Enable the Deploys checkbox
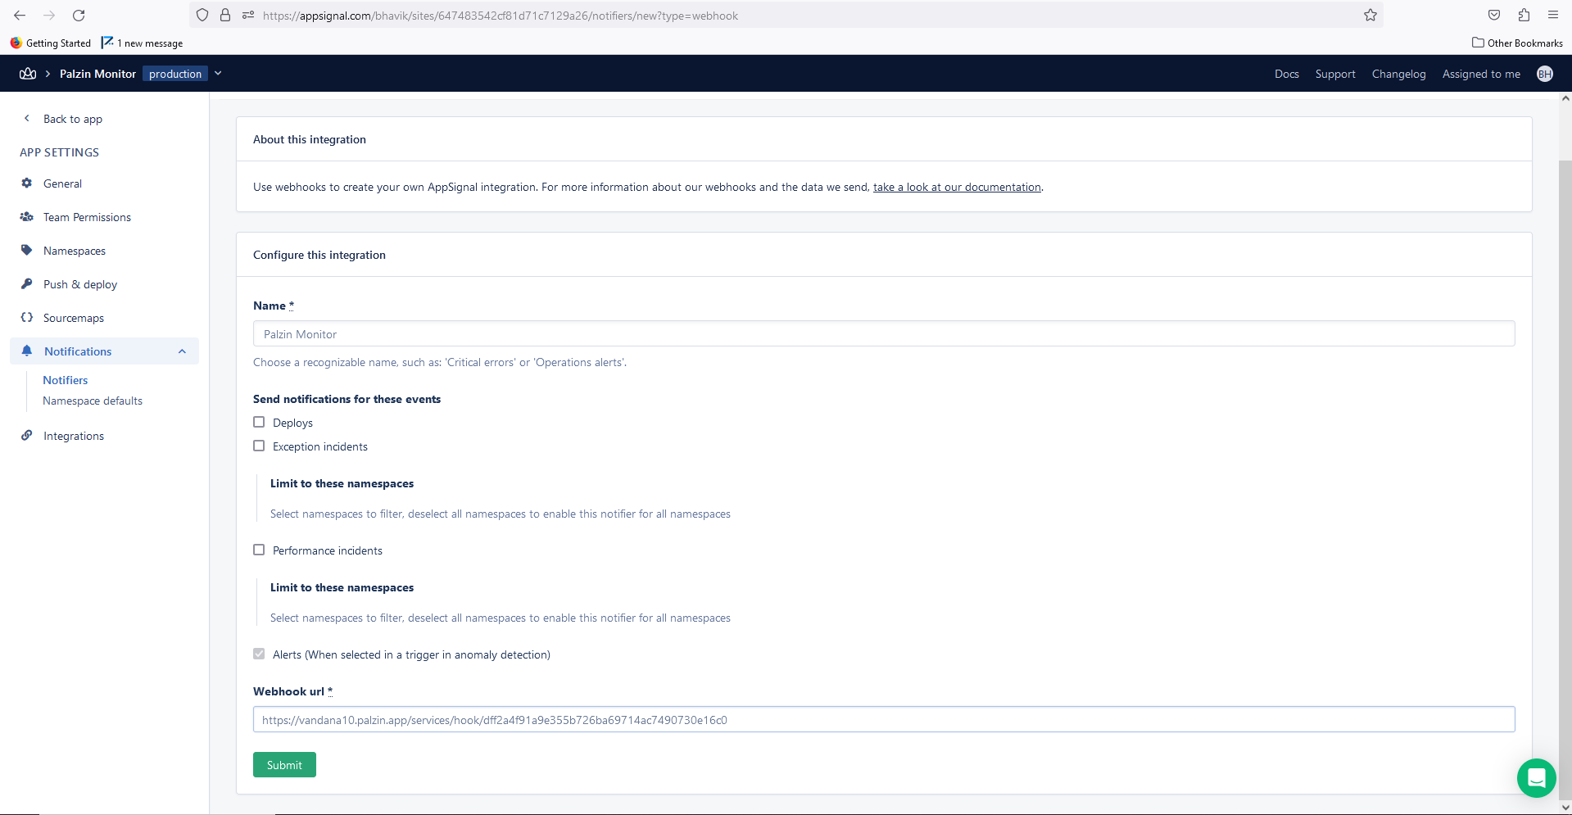1572x815 pixels. [259, 422]
